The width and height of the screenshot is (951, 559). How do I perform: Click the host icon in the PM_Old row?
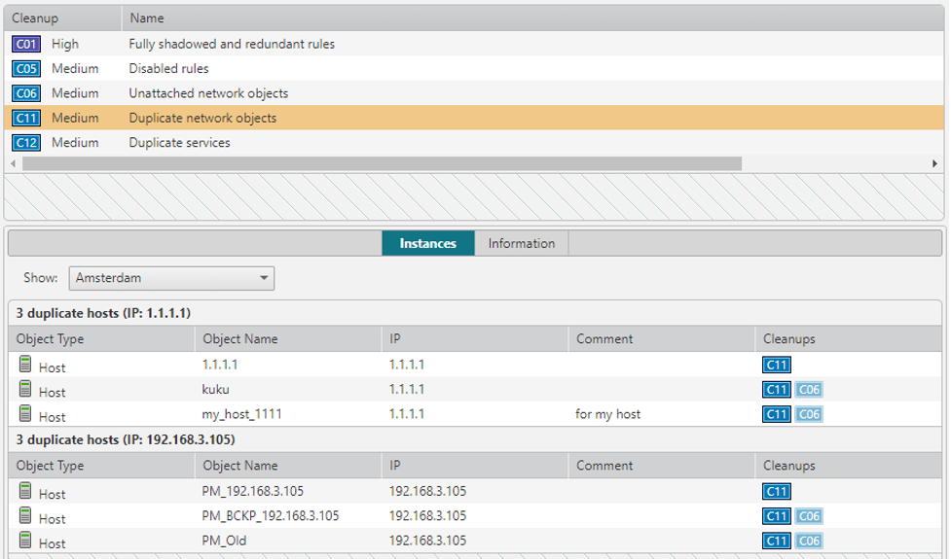pyautogui.click(x=25, y=541)
